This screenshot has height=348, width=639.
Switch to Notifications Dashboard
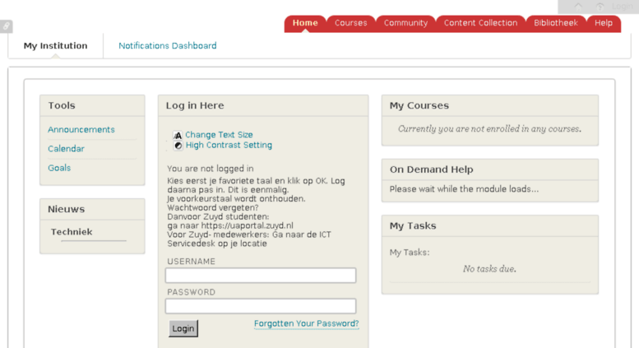click(168, 45)
